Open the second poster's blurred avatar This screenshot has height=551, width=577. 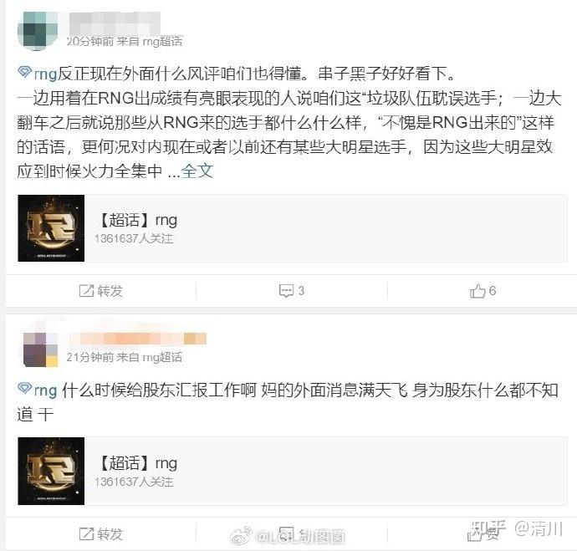[40, 349]
